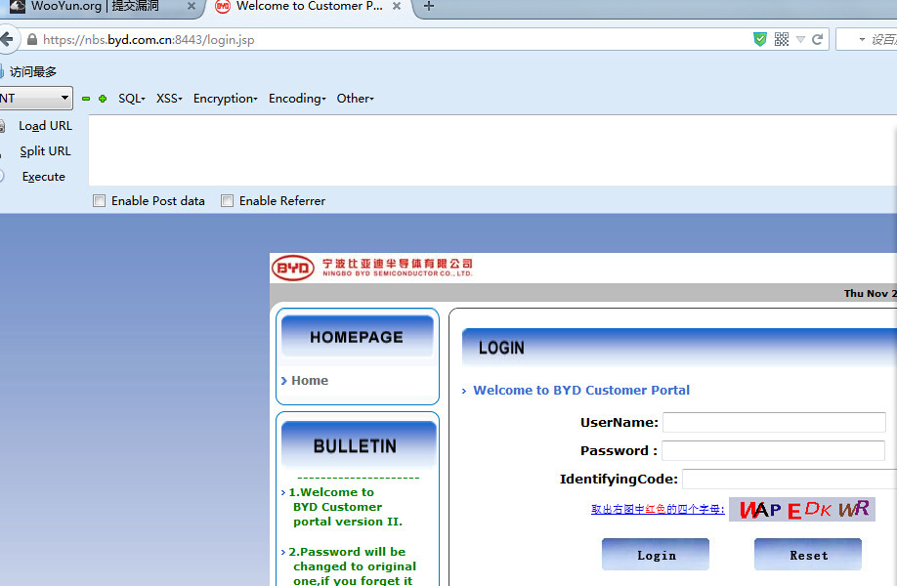Click the captcha image to refresh
The image size is (897, 586).
pyautogui.click(x=802, y=510)
